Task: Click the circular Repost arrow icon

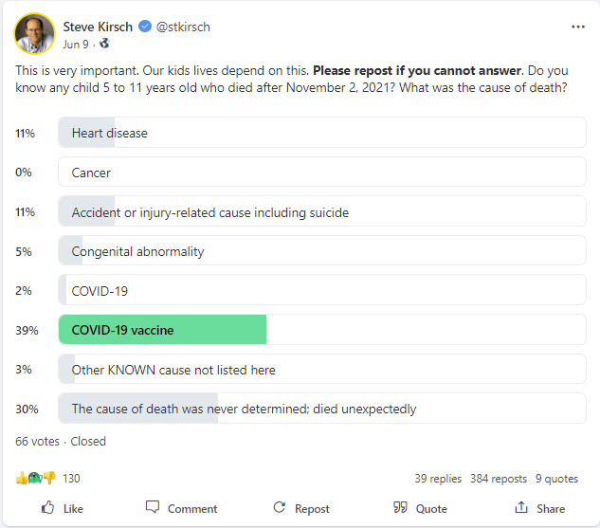Action: click(280, 507)
